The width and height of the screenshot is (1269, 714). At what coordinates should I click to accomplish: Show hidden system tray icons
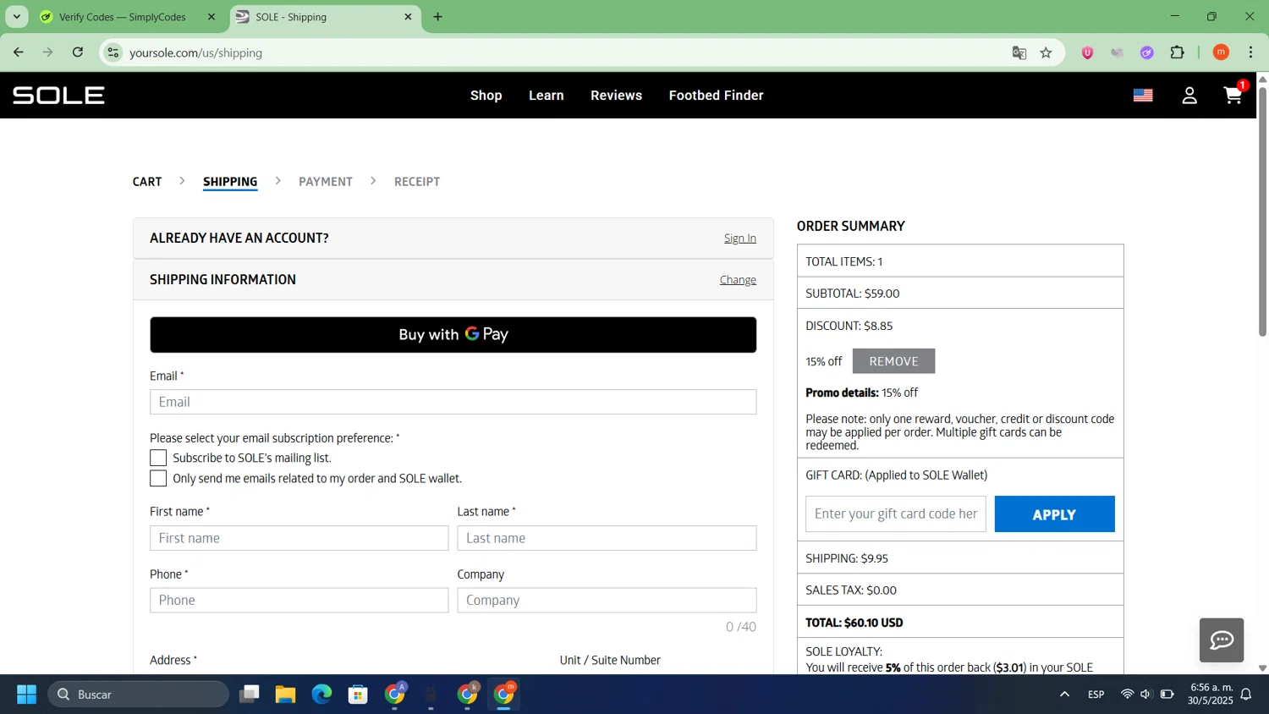1064,695
